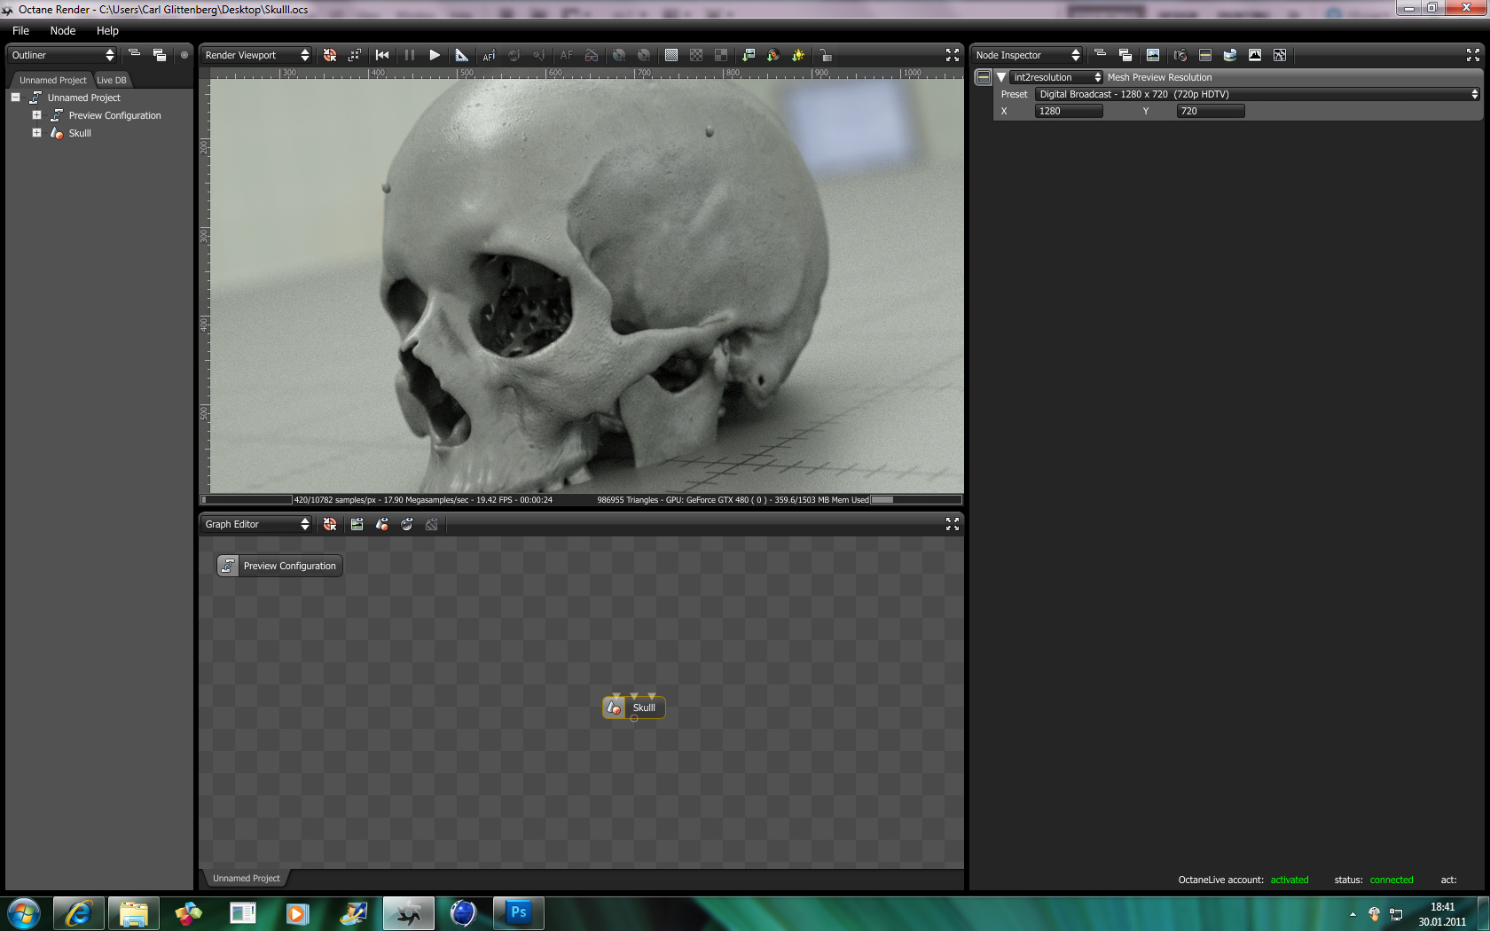1490x931 pixels.
Task: Collapse the Unnamed Project tree root
Action: (15, 98)
